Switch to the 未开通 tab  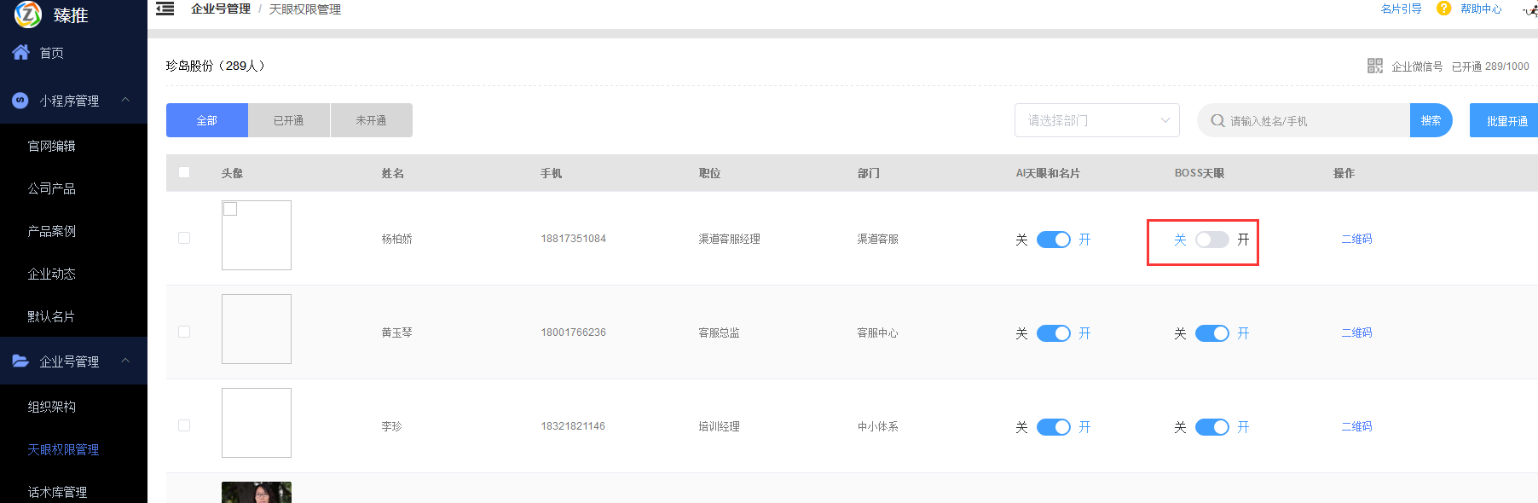[371, 120]
